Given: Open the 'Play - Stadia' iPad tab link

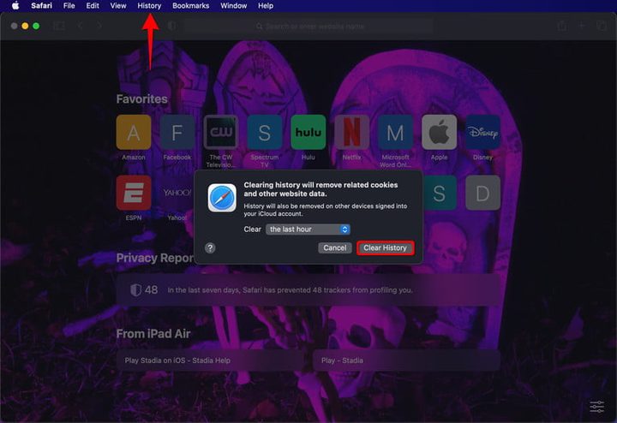Looking at the screenshot, I should 406,360.
